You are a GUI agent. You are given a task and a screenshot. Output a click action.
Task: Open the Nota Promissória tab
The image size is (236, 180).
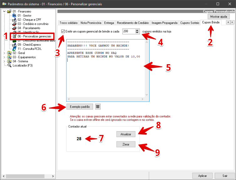pyautogui.click(x=91, y=23)
